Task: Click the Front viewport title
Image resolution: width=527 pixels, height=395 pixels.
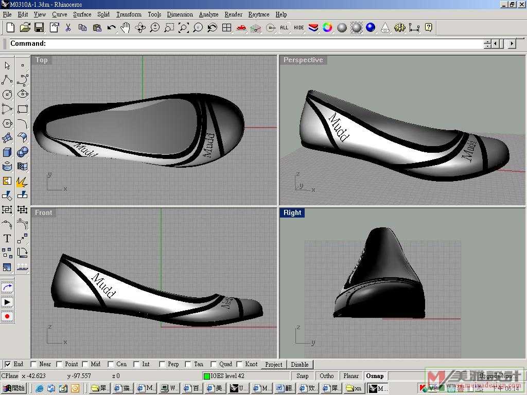Action: tap(44, 212)
